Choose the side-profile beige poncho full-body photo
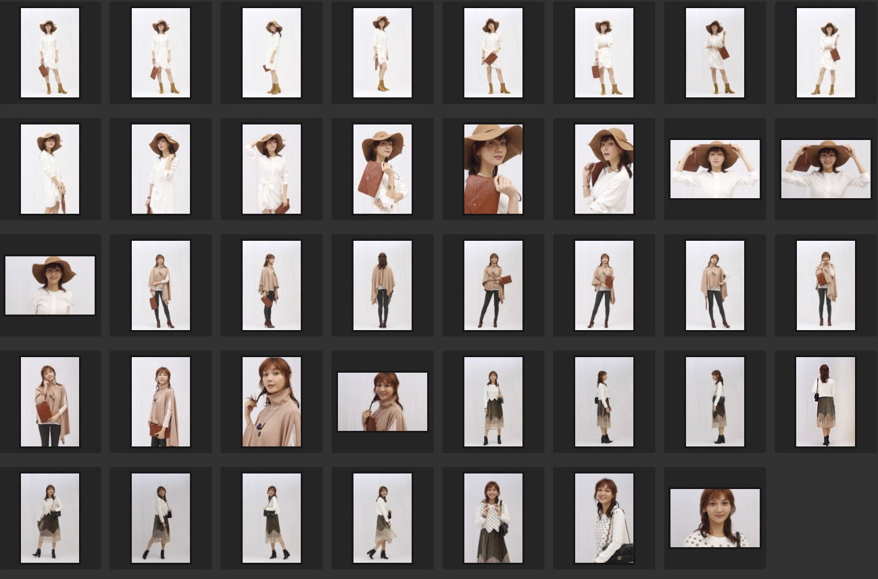This screenshot has height=579, width=878. [x=271, y=285]
